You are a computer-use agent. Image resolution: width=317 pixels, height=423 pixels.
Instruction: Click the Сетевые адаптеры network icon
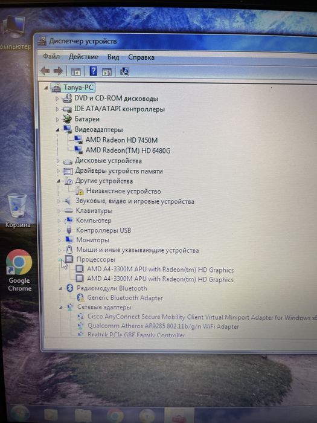pos(70,307)
